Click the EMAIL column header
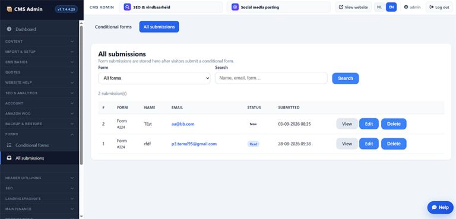456x219 pixels. pos(177,107)
